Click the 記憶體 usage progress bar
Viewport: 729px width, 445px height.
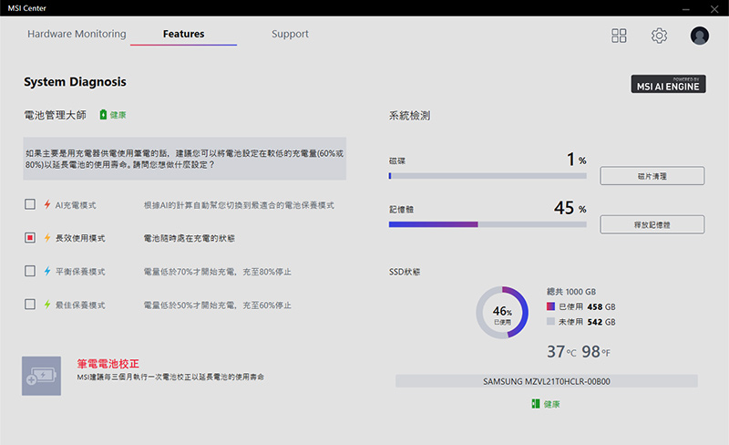[487, 224]
